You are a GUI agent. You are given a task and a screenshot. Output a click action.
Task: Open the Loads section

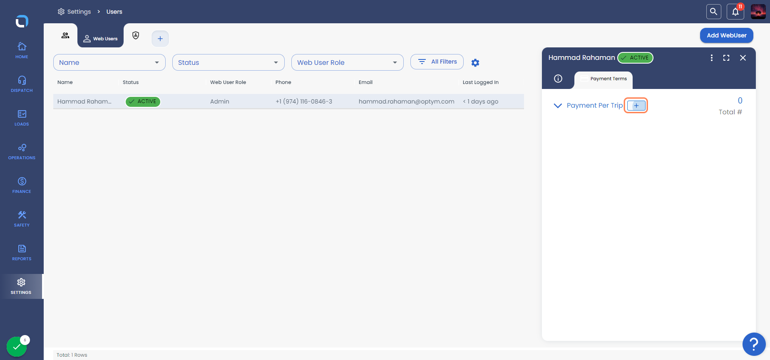[22, 118]
